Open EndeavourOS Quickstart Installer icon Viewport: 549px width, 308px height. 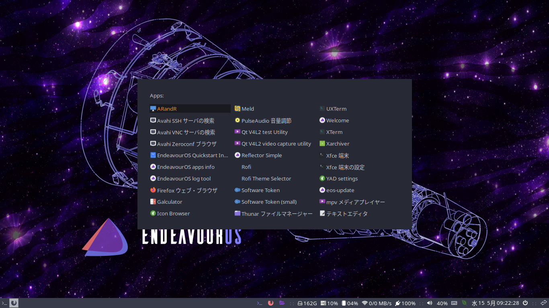153,155
